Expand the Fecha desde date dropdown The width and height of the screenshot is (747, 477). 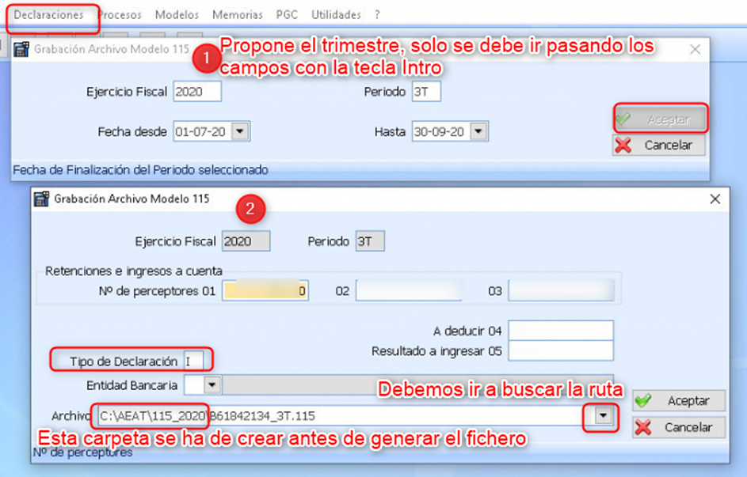[241, 132]
